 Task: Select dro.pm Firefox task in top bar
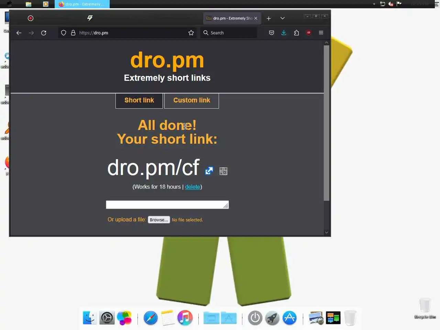coord(82,4)
